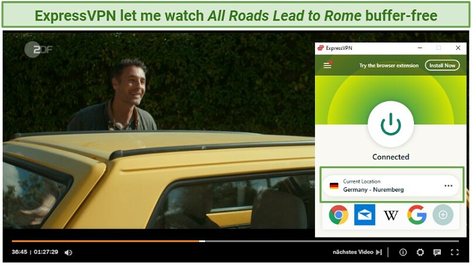Mute the video with the speaker icon
472x265 pixels.
69,253
